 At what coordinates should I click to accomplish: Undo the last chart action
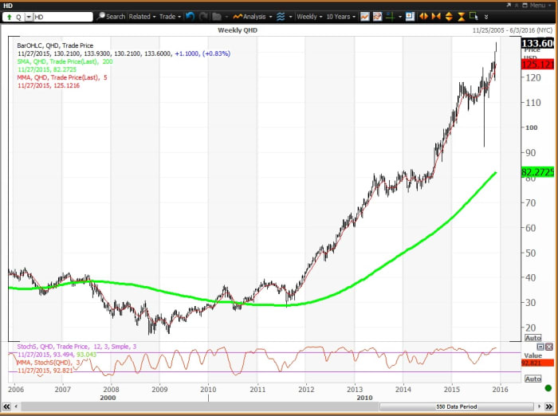click(190, 16)
